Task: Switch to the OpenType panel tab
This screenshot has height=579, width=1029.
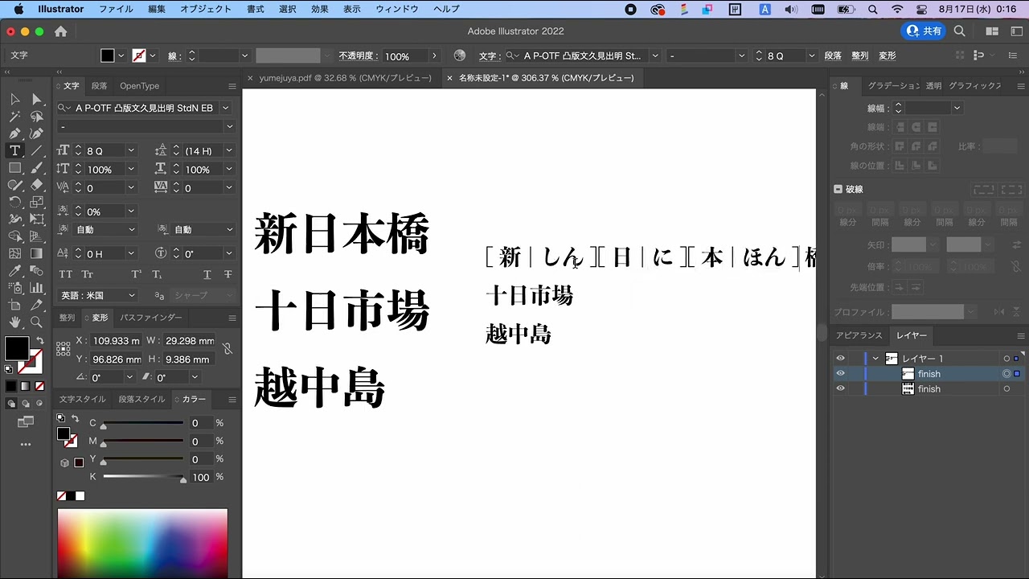Action: [140, 86]
